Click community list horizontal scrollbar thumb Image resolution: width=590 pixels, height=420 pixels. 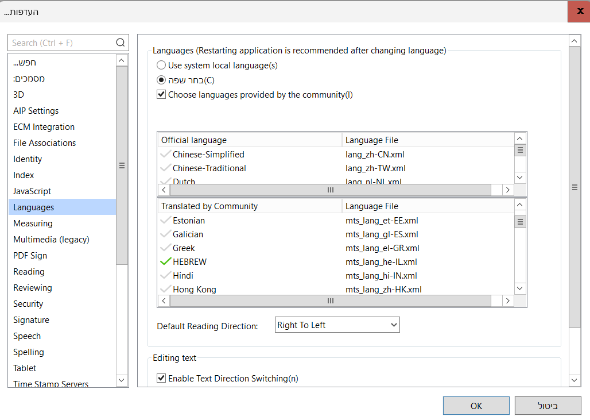click(330, 300)
